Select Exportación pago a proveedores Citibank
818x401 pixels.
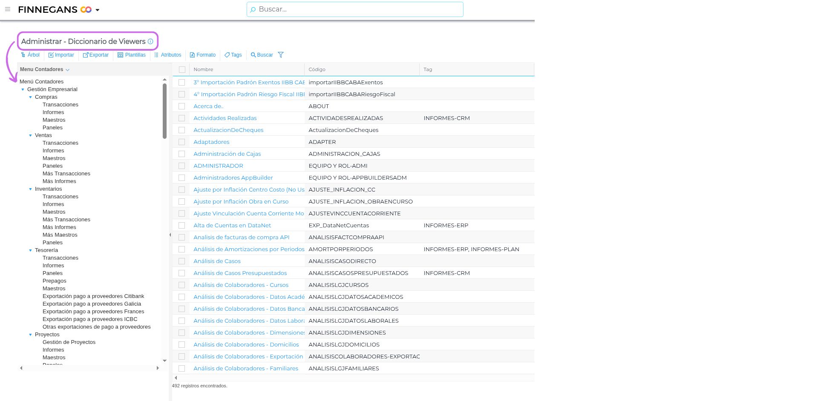pos(93,296)
